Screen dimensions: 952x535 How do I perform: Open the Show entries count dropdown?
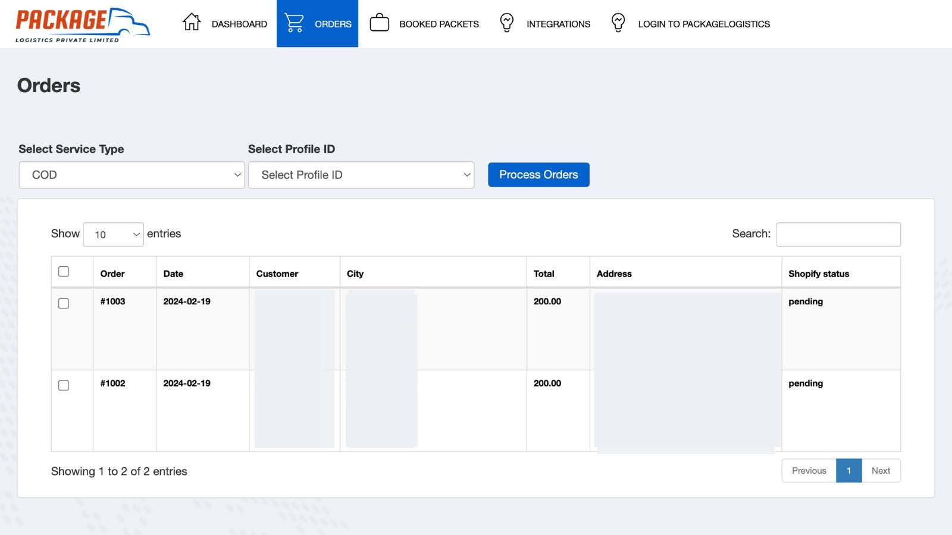[x=113, y=234]
